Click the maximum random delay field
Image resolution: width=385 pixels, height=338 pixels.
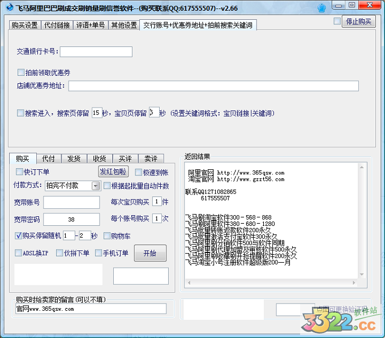point(85,236)
